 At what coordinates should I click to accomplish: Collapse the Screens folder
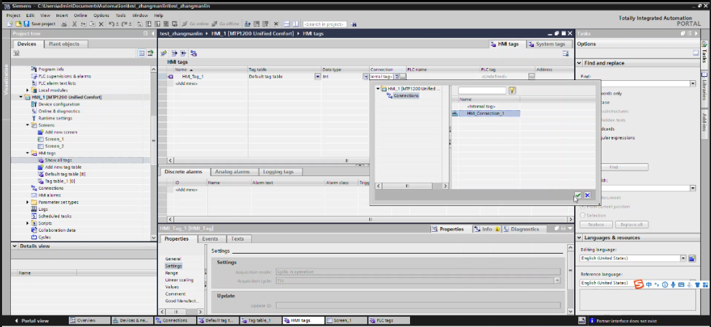tap(27, 125)
